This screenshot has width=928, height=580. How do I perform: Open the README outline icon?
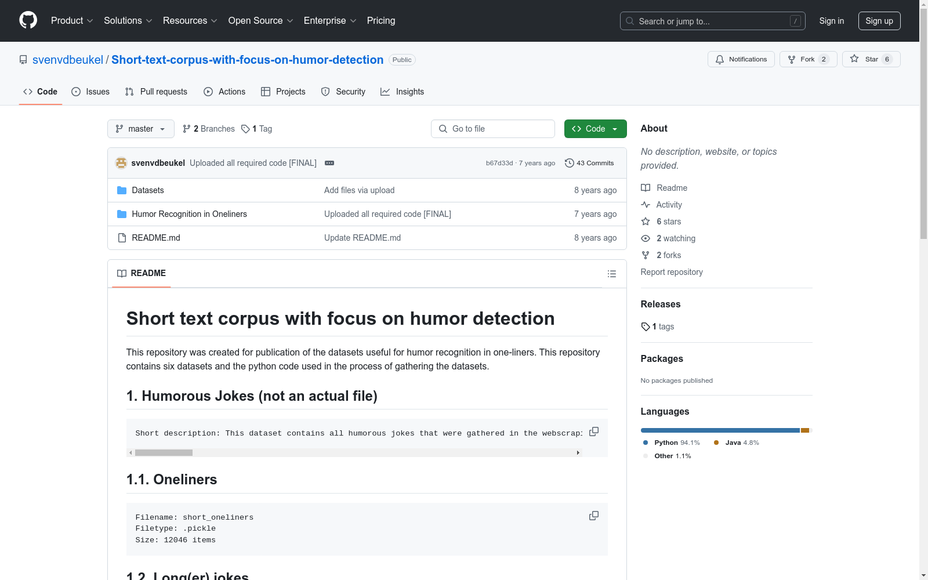pyautogui.click(x=611, y=274)
